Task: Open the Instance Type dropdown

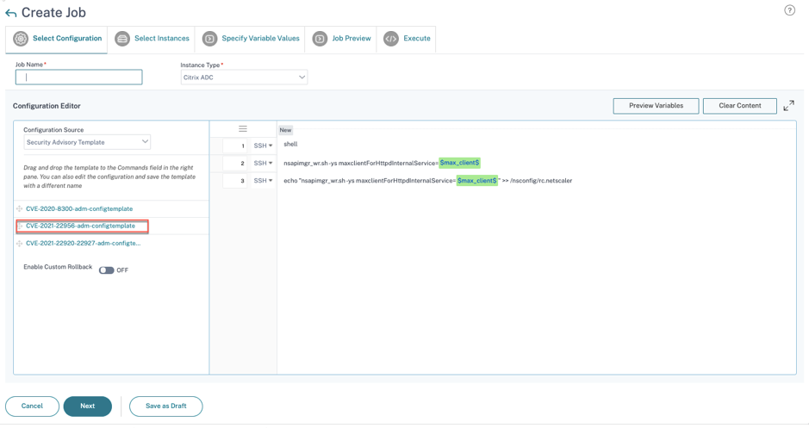Action: point(244,78)
